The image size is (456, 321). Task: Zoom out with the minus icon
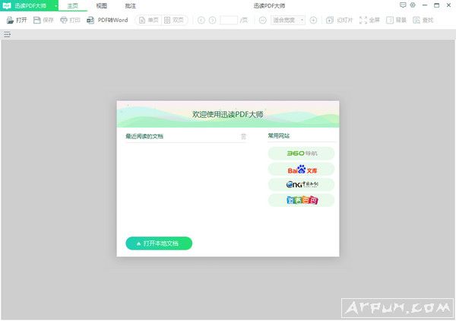[x=263, y=20]
